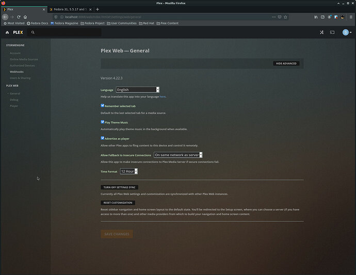Open page actions three-dot menu
Viewport: 356px width, 275px height.
pos(274,17)
